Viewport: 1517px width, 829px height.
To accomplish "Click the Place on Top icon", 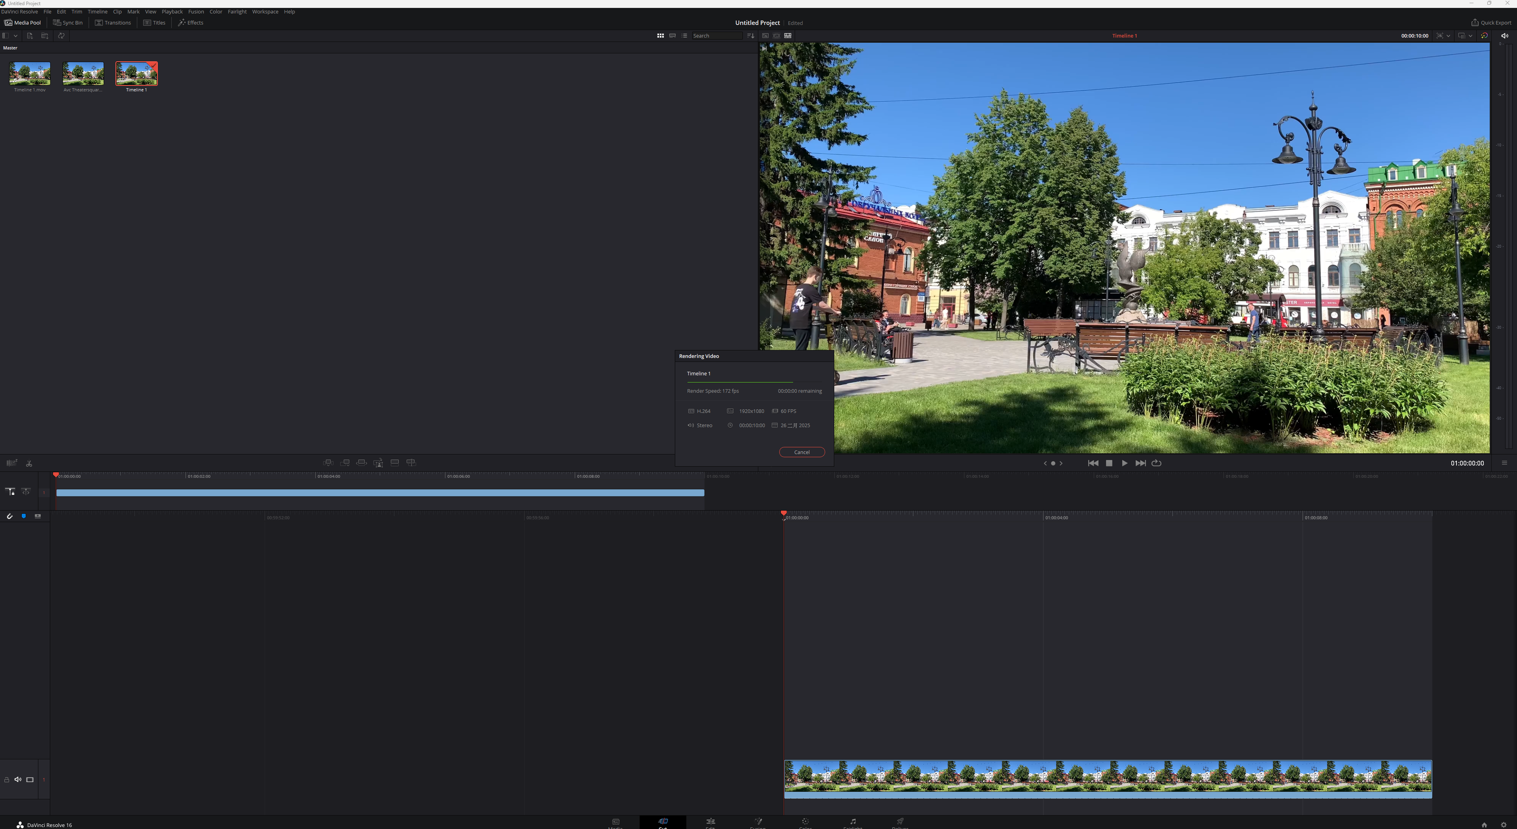I will pos(394,463).
